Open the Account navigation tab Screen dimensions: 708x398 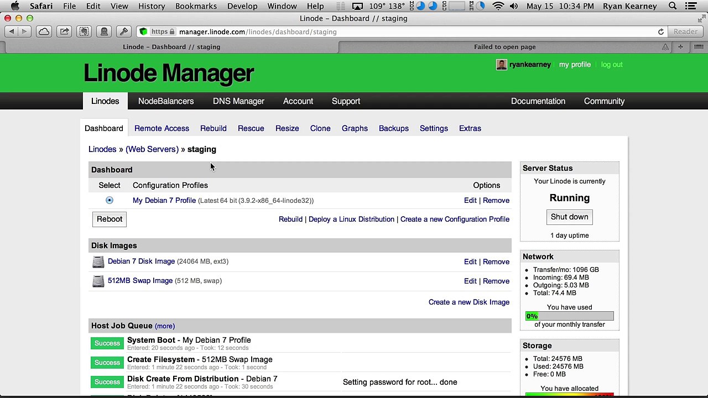click(298, 101)
